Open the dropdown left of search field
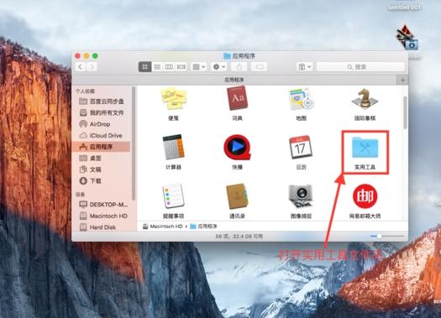This screenshot has width=441, height=318. coord(304,67)
